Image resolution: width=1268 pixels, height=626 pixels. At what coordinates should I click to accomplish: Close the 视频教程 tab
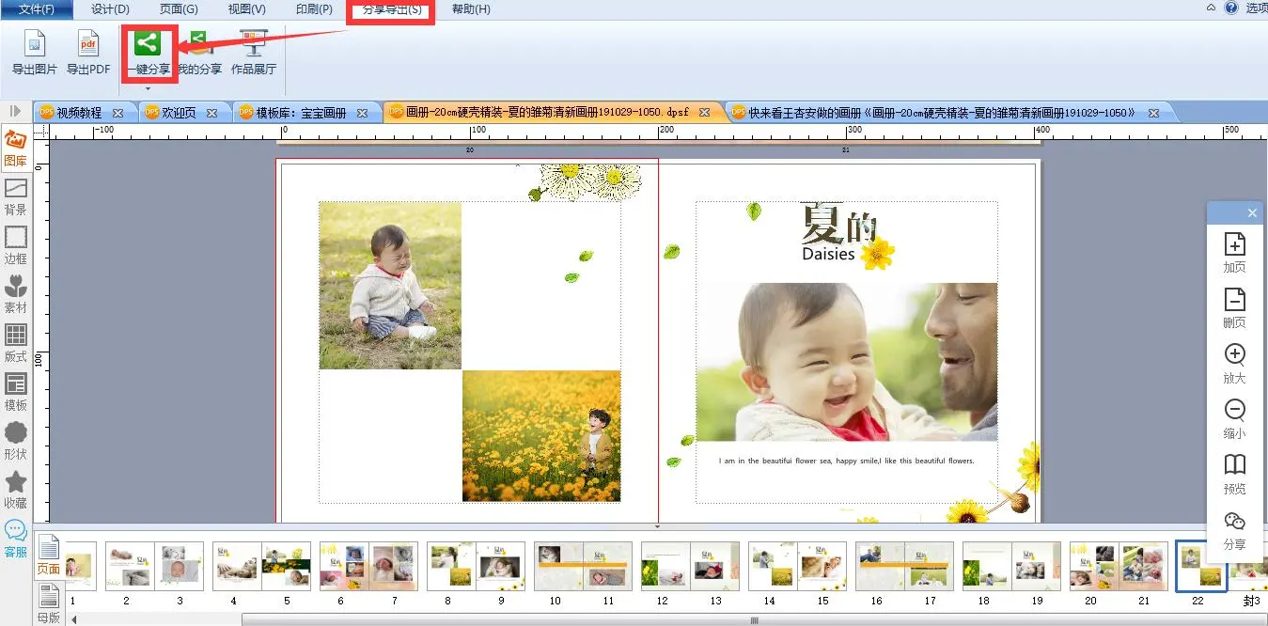coord(117,113)
